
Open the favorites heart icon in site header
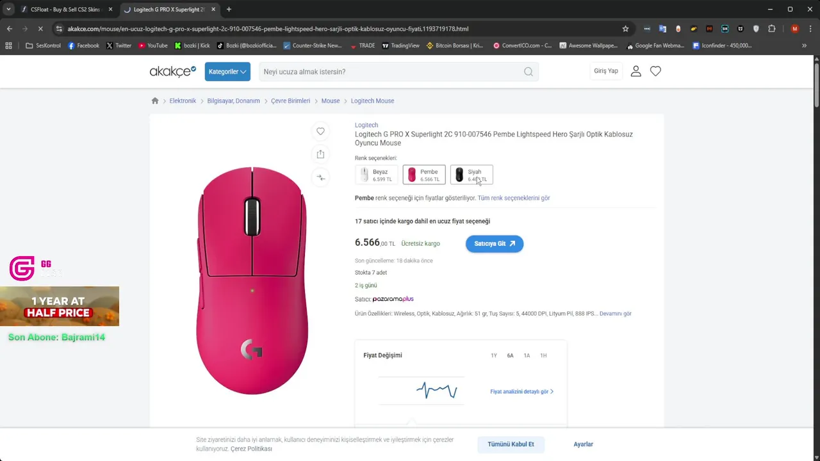655,71
